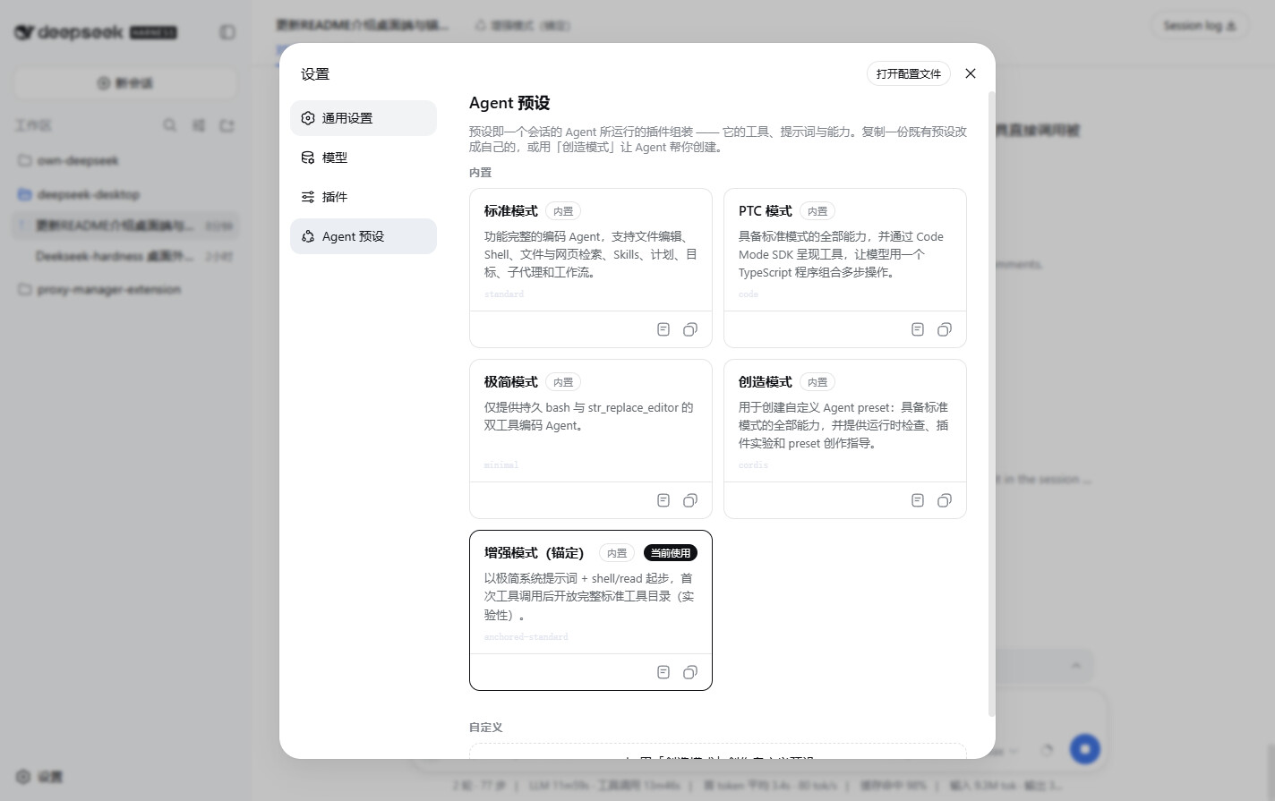Click the search icon in workspace header
Image resolution: width=1275 pixels, height=801 pixels.
[169, 125]
